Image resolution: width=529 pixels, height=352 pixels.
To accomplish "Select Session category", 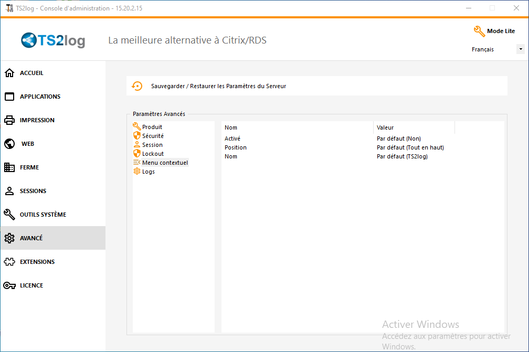I will 152,145.
